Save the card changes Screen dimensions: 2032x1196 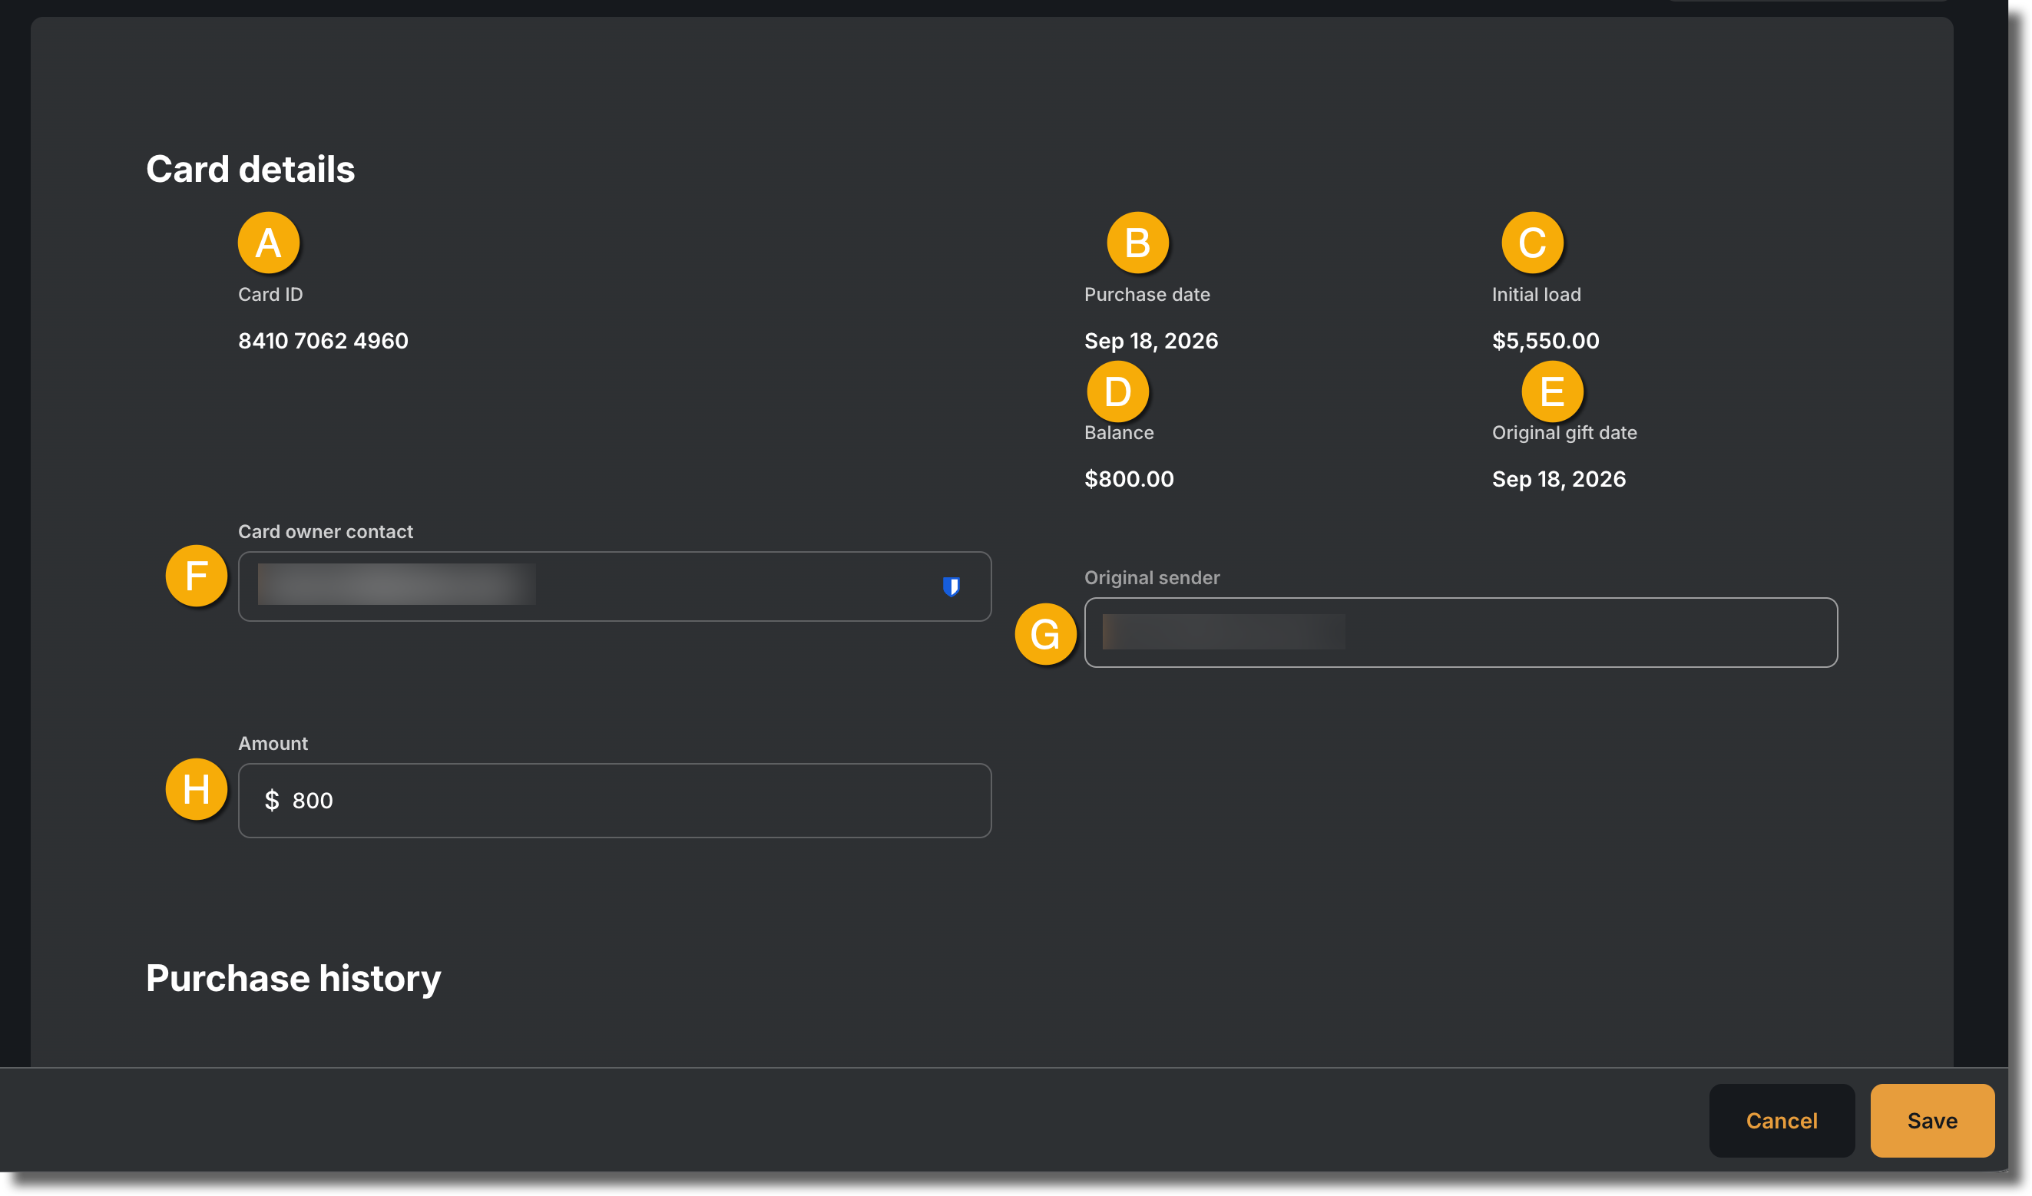coord(1932,1120)
